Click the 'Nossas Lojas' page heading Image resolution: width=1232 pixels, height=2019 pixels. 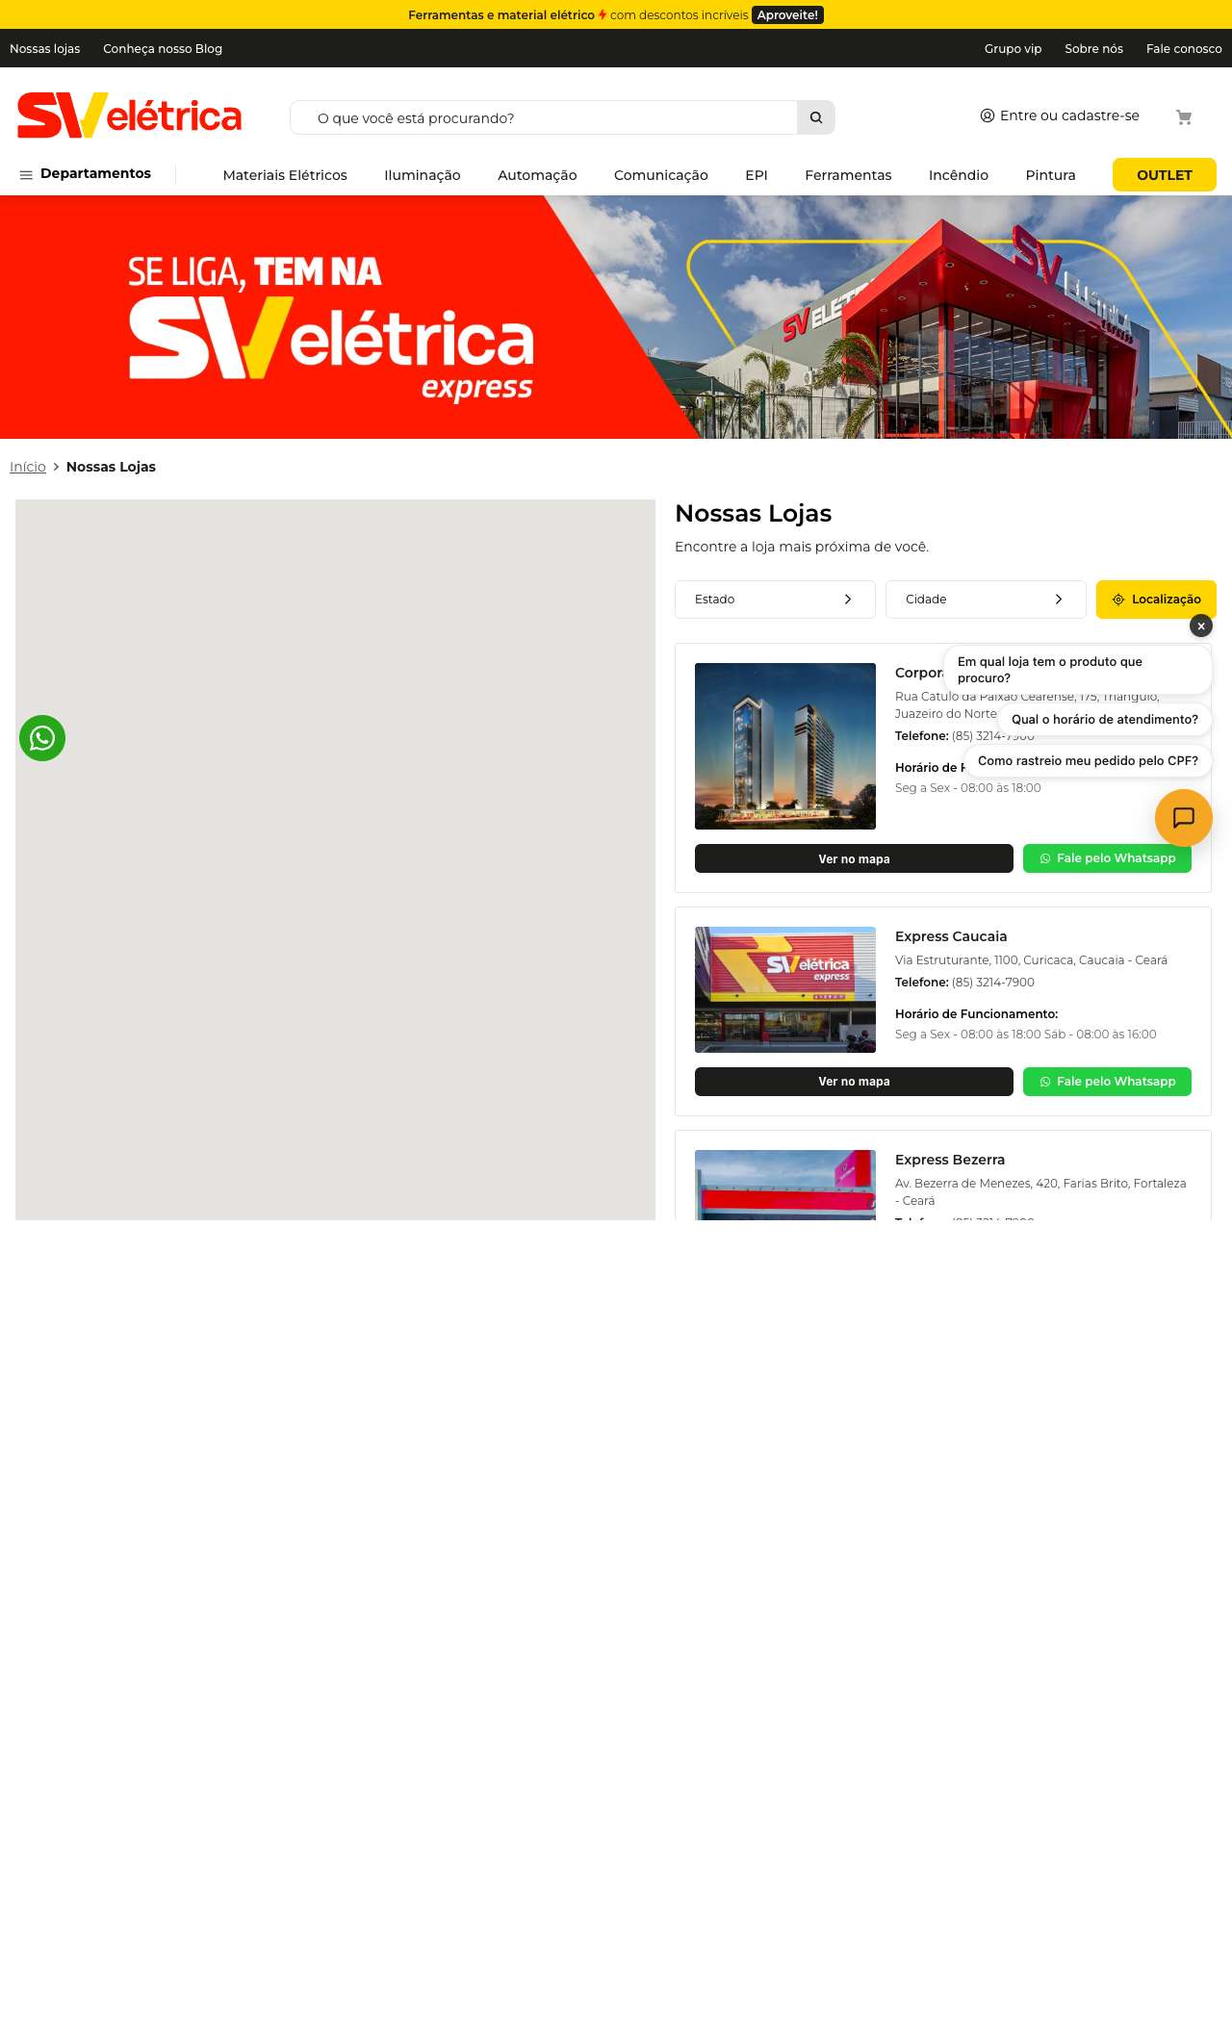coord(754,514)
